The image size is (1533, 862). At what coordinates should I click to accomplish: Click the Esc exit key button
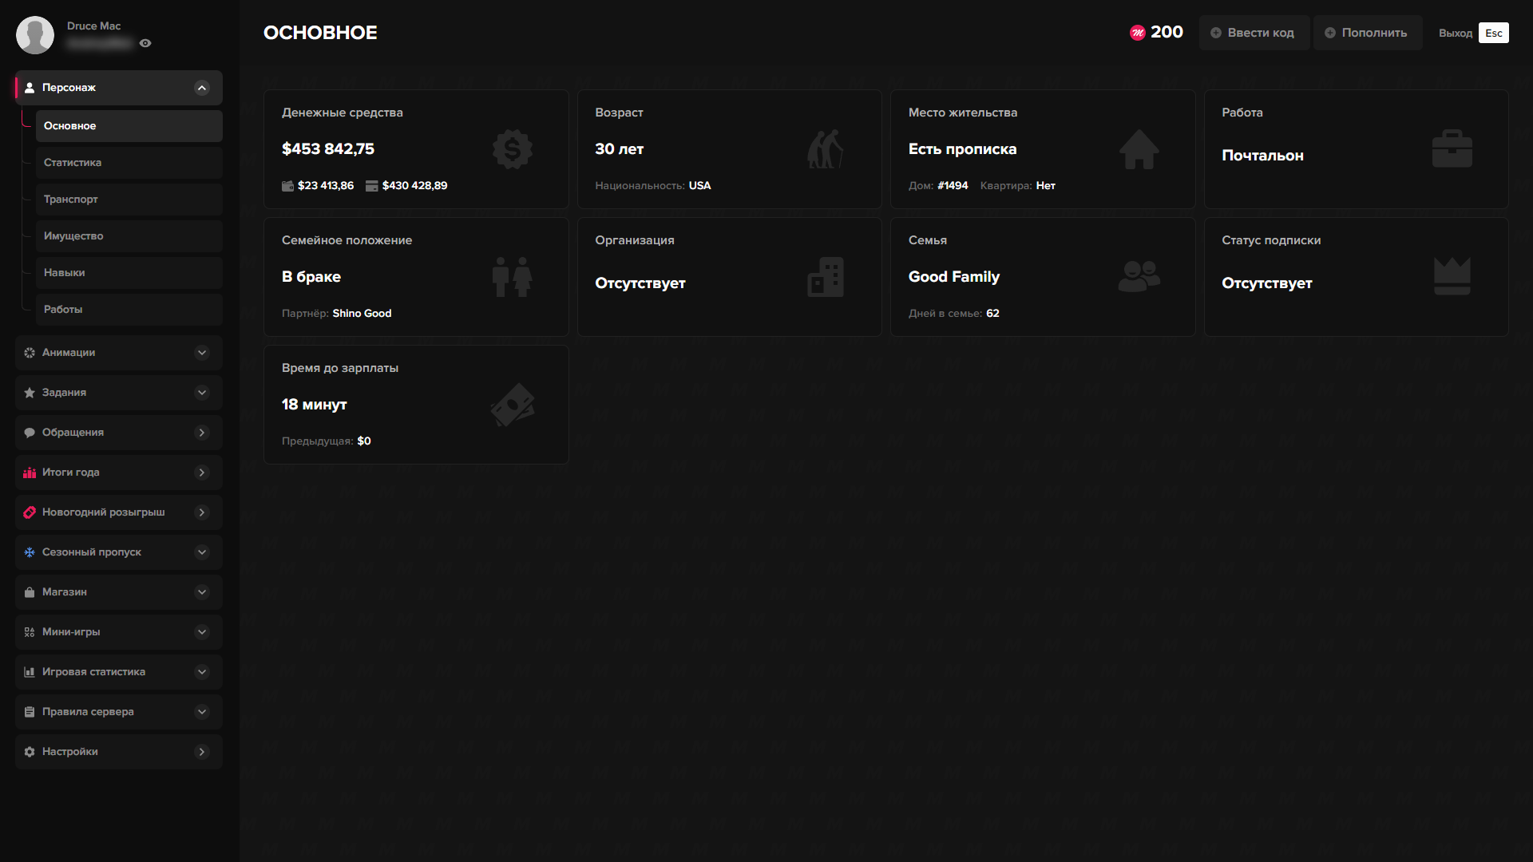click(1493, 33)
